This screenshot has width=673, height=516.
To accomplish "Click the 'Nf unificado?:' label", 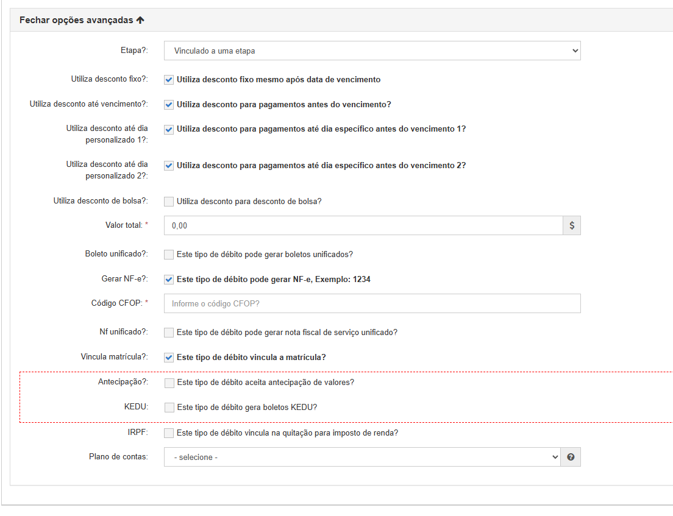I will pyautogui.click(x=124, y=332).
